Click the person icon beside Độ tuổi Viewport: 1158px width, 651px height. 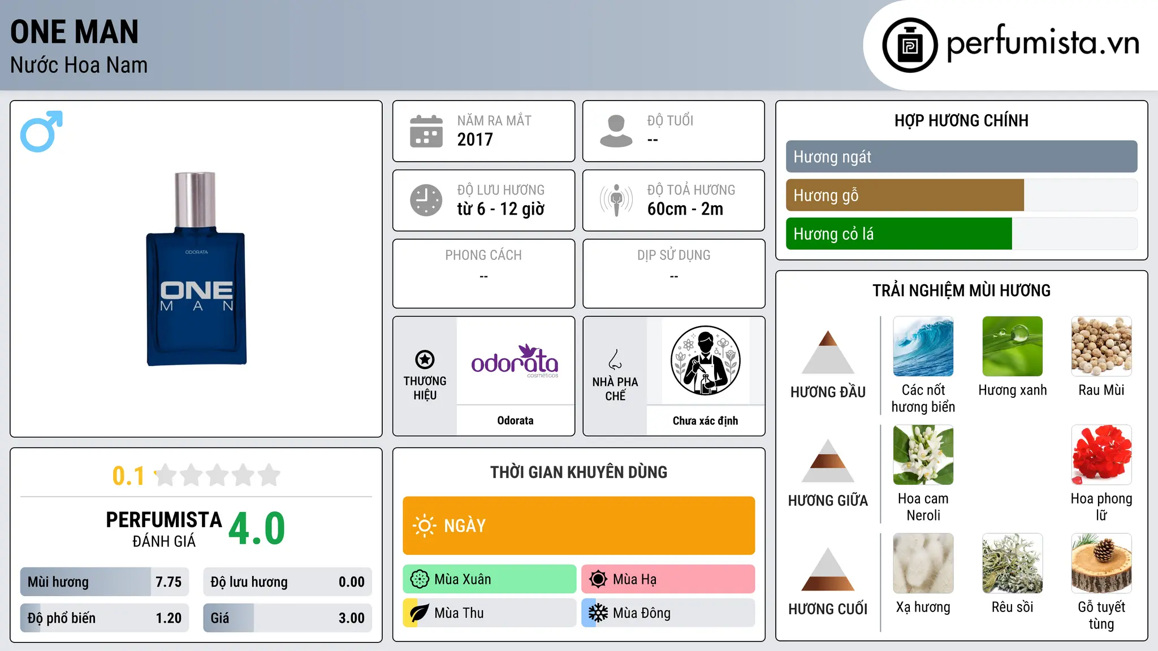[616, 131]
